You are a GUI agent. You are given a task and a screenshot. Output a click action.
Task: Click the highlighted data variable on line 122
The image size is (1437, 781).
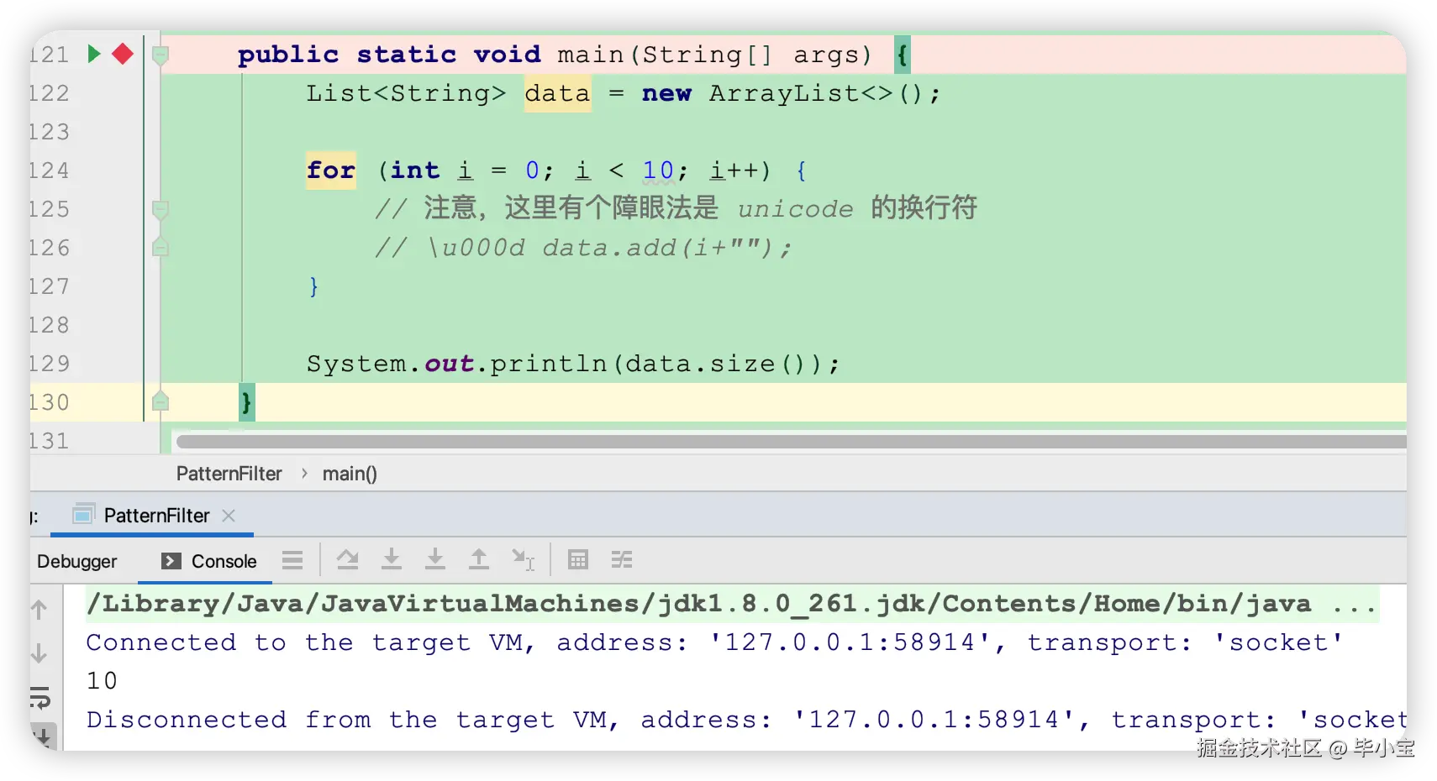tap(557, 93)
